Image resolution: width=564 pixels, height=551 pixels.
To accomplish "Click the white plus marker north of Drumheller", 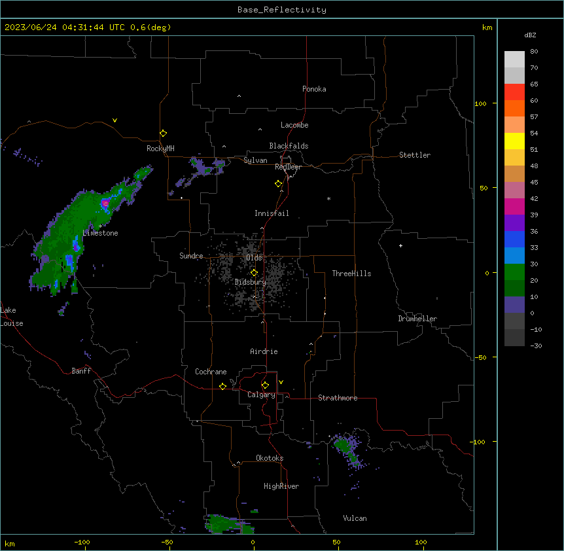I will click(x=400, y=245).
